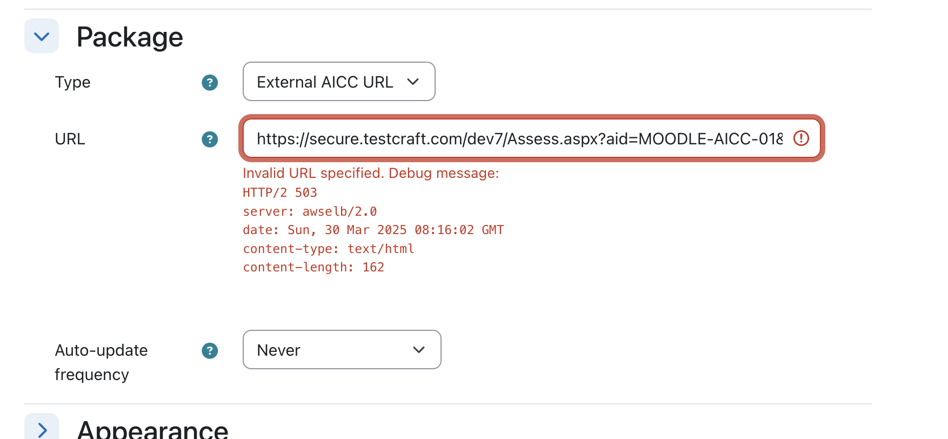
Task: Click the Auto-update frequency label
Action: (101, 362)
